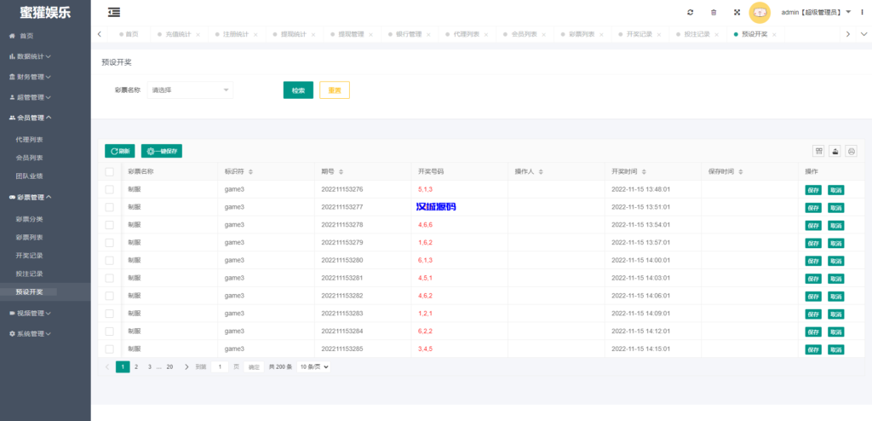Click the admin avatar picture
This screenshot has height=421, width=872.
click(760, 12)
